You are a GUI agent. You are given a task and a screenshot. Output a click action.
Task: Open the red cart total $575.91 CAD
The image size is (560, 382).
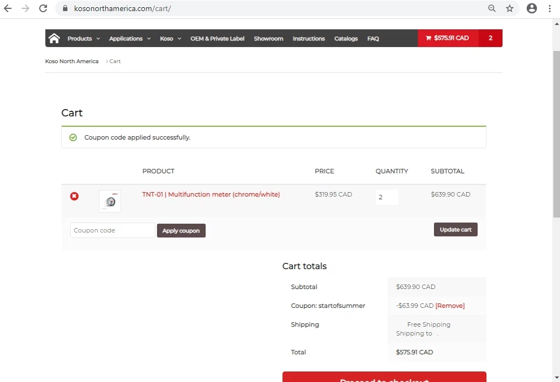447,38
